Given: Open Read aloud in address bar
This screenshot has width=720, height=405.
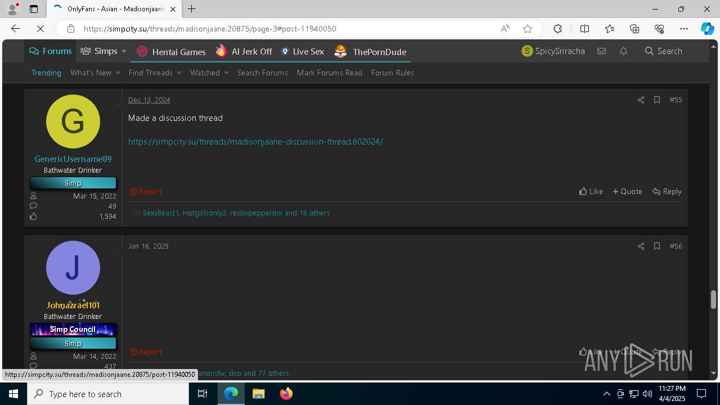Looking at the screenshot, I should [505, 29].
